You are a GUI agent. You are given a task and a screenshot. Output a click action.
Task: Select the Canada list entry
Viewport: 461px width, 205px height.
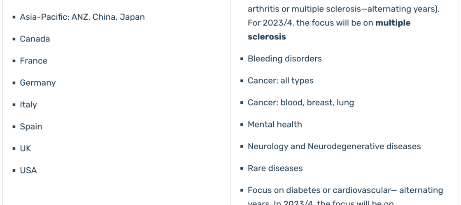[x=35, y=39]
